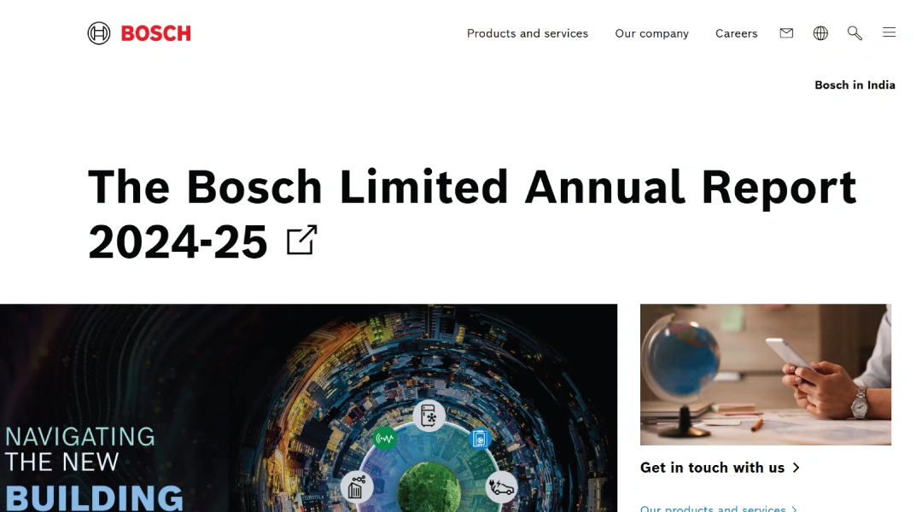
Task: Click the electric car charging icon
Action: [502, 487]
